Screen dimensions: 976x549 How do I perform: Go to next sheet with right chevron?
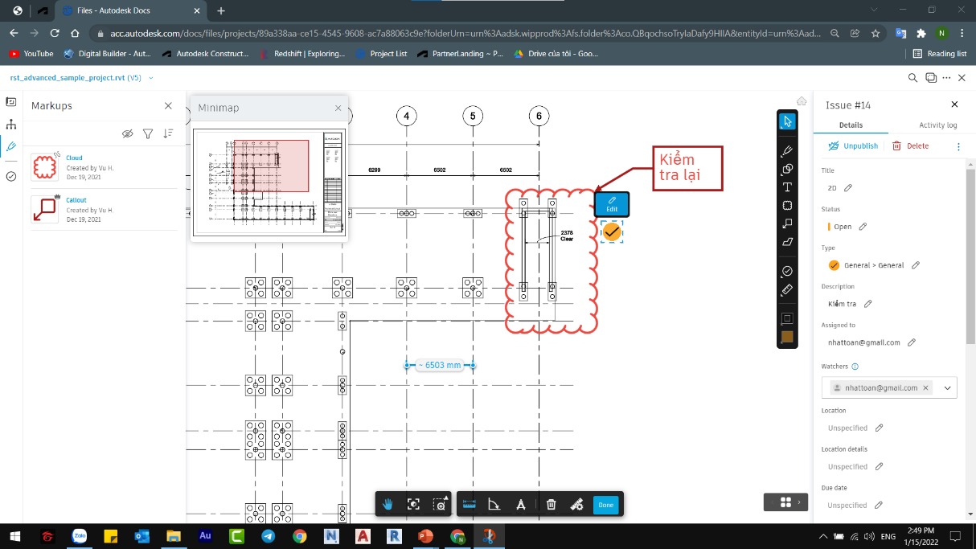(x=799, y=502)
